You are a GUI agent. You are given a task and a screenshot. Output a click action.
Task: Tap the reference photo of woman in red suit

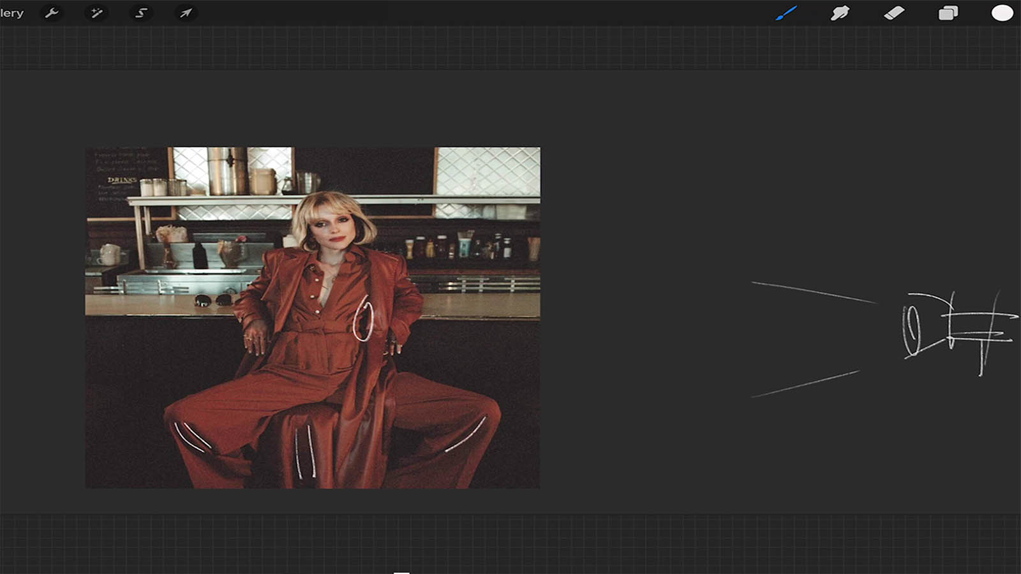coord(313,318)
